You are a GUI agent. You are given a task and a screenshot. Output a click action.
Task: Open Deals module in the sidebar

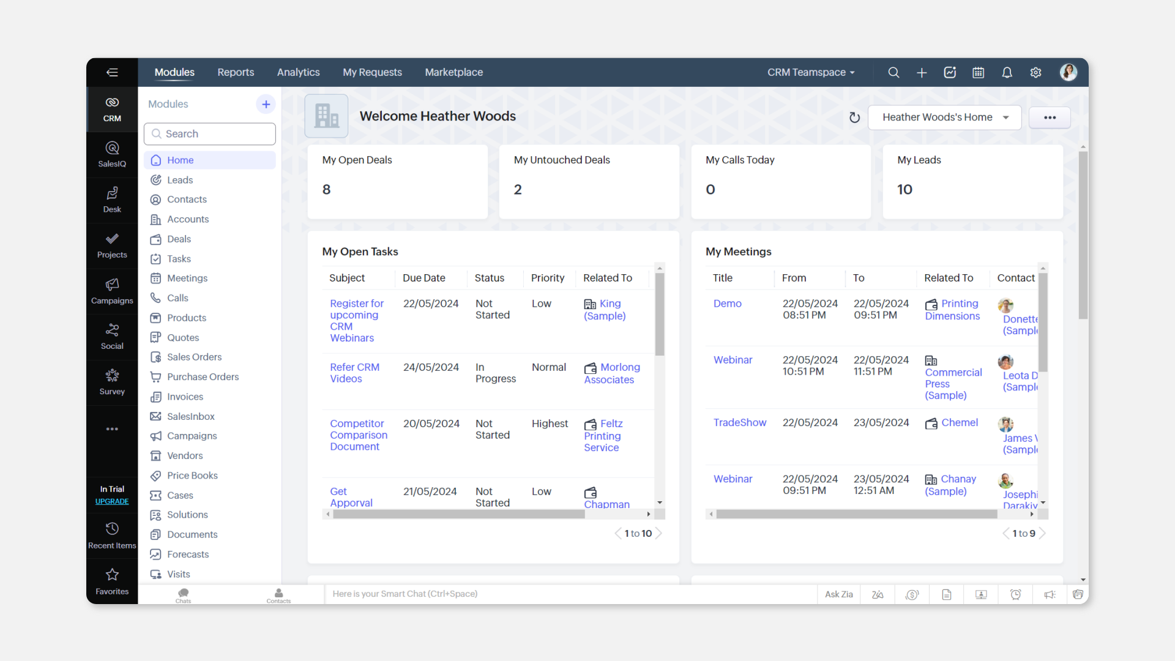(210, 239)
